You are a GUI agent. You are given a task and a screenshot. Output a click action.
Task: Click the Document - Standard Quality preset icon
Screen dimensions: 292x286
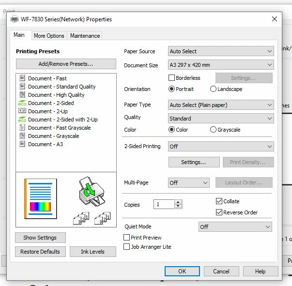22,86
